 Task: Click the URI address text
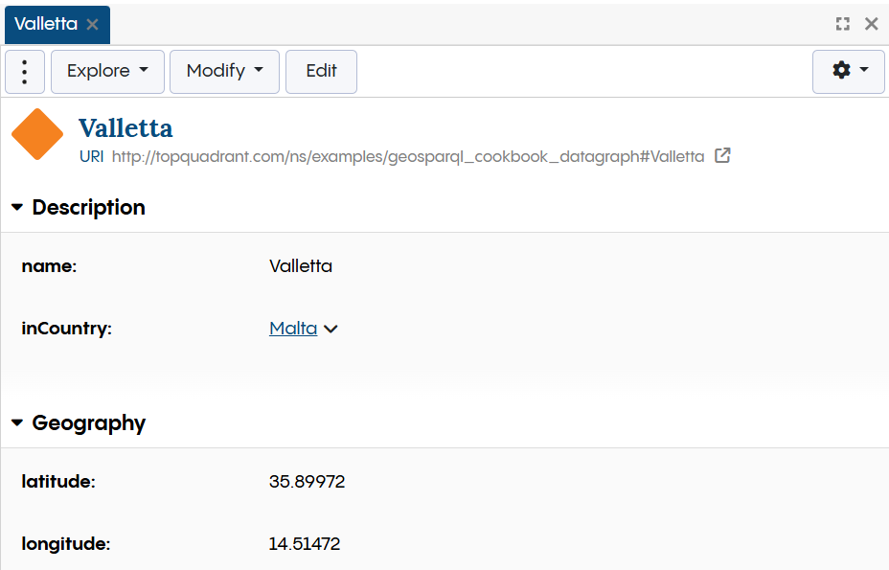[408, 156]
